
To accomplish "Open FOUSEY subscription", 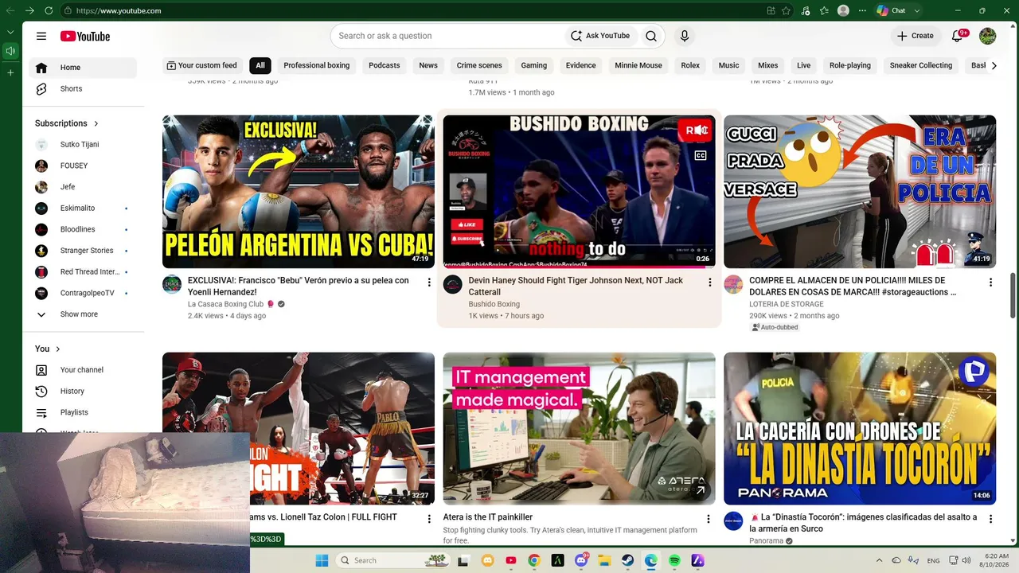I will [83, 166].
